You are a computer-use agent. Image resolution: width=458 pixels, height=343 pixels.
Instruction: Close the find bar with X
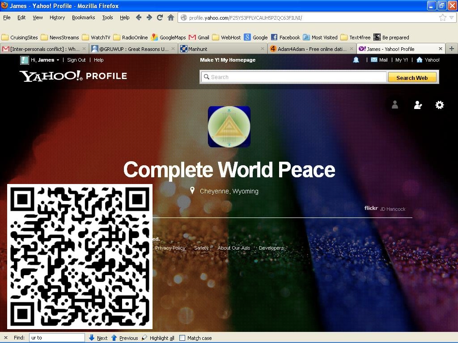pyautogui.click(x=5, y=338)
